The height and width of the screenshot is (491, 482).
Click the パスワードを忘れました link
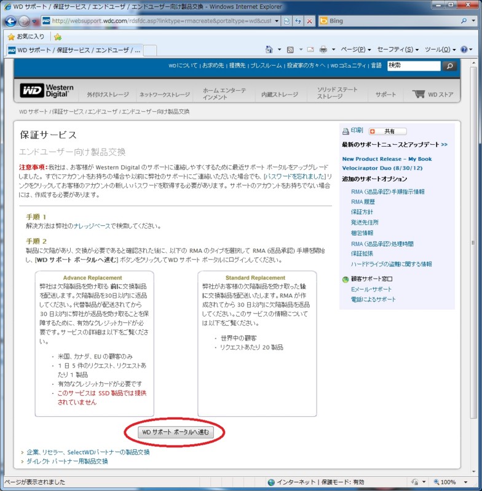coord(294,177)
